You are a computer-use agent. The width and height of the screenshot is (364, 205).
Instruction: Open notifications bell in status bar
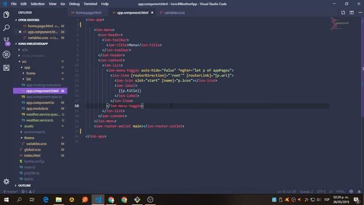tap(359, 191)
